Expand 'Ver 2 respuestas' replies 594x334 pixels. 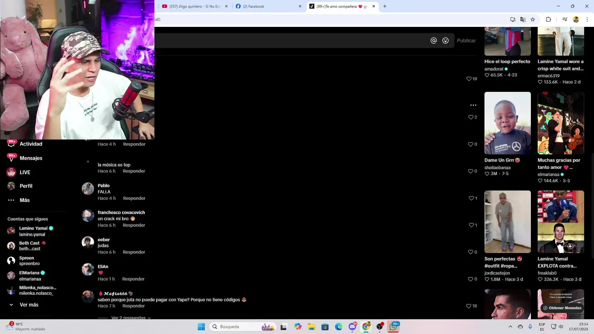click(131, 318)
